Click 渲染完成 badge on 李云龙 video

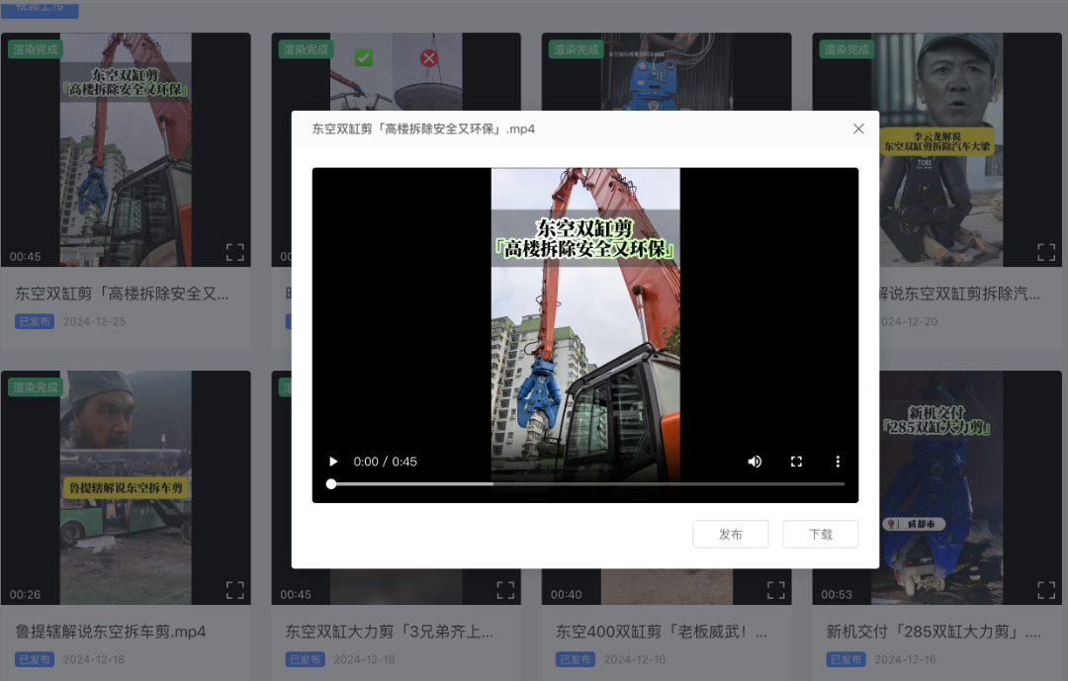pos(845,48)
